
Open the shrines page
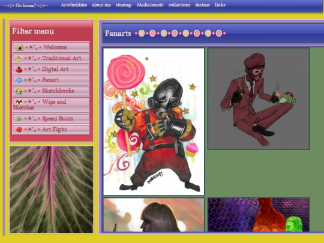tap(203, 5)
